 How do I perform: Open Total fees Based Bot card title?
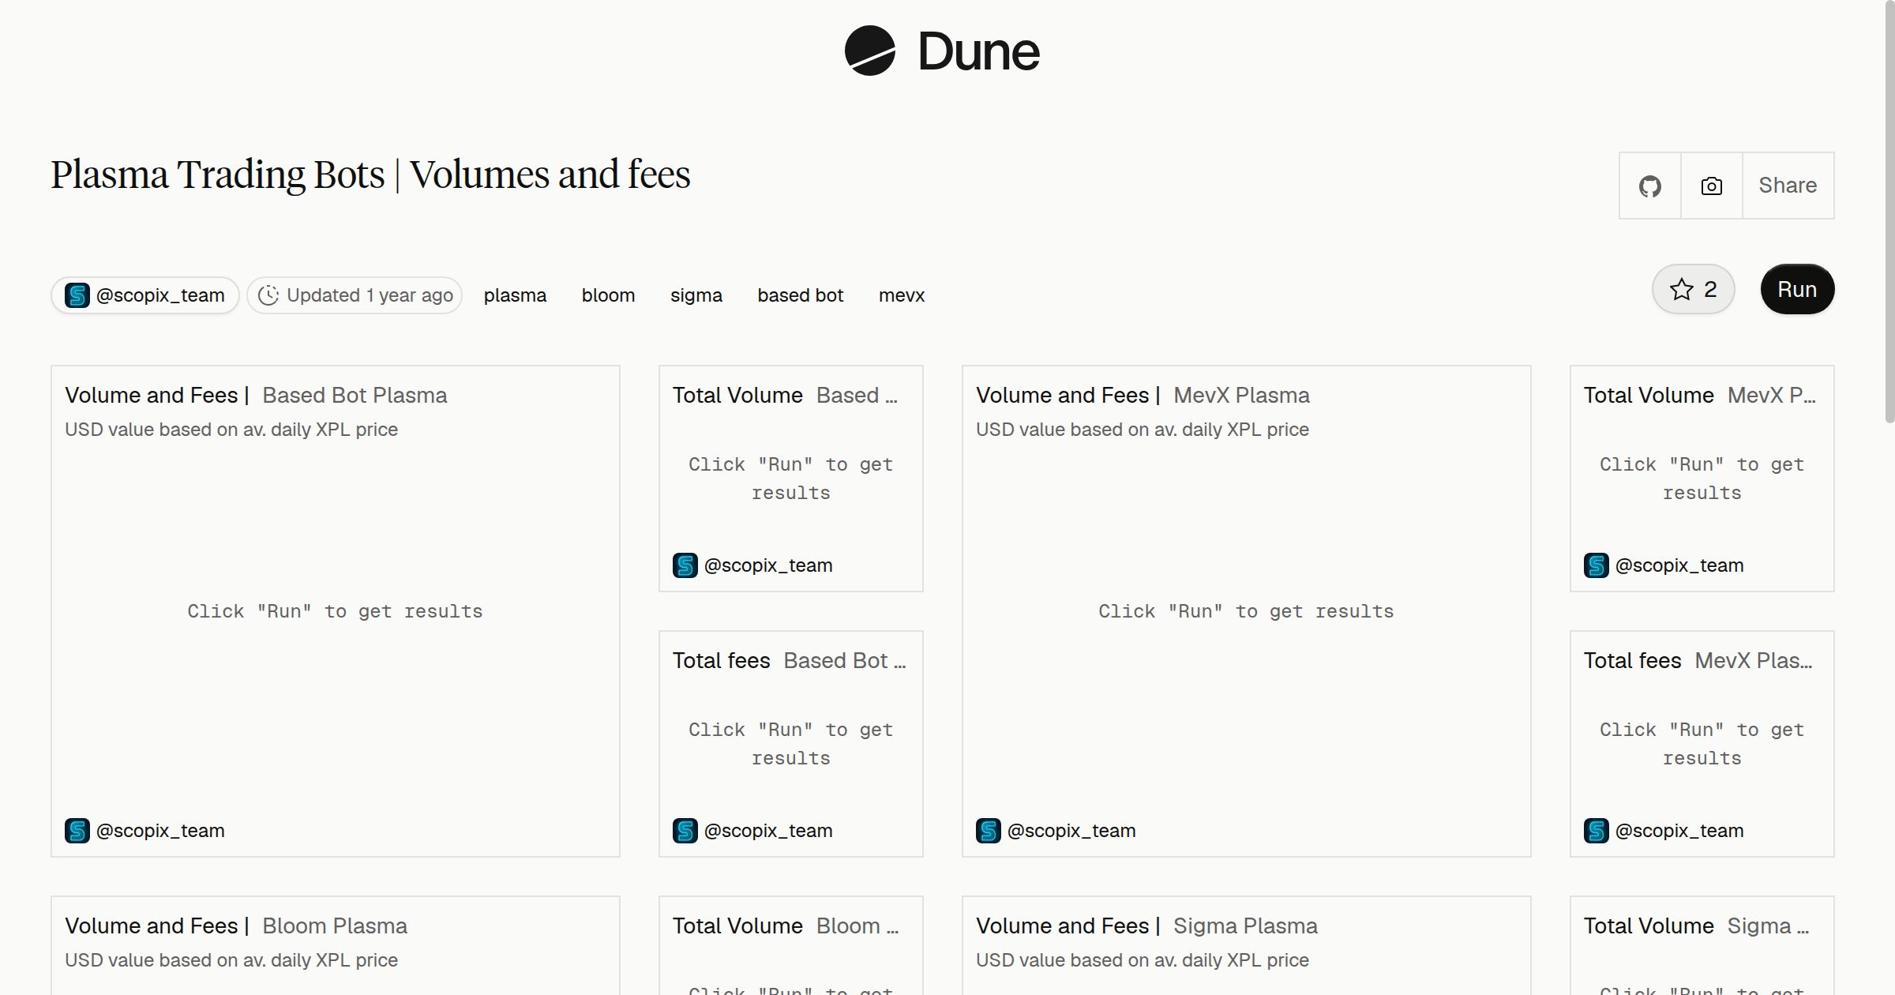[x=790, y=660]
